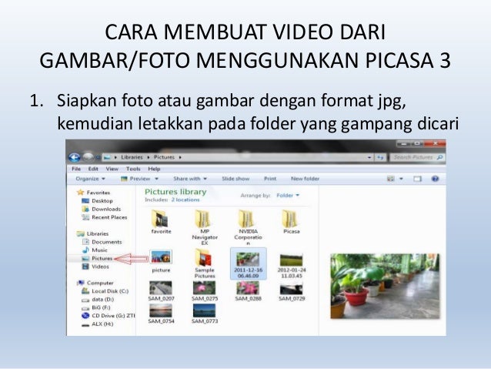
Task: Open the address bar history dropdown
Action: [x=369, y=157]
